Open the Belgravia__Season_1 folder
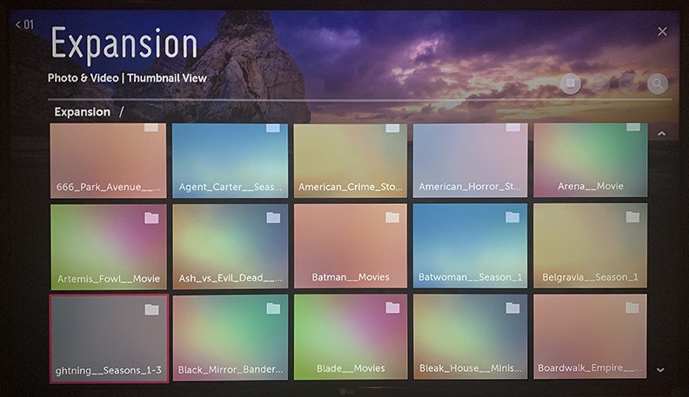Viewport: 689px width, 397px height. point(590,246)
